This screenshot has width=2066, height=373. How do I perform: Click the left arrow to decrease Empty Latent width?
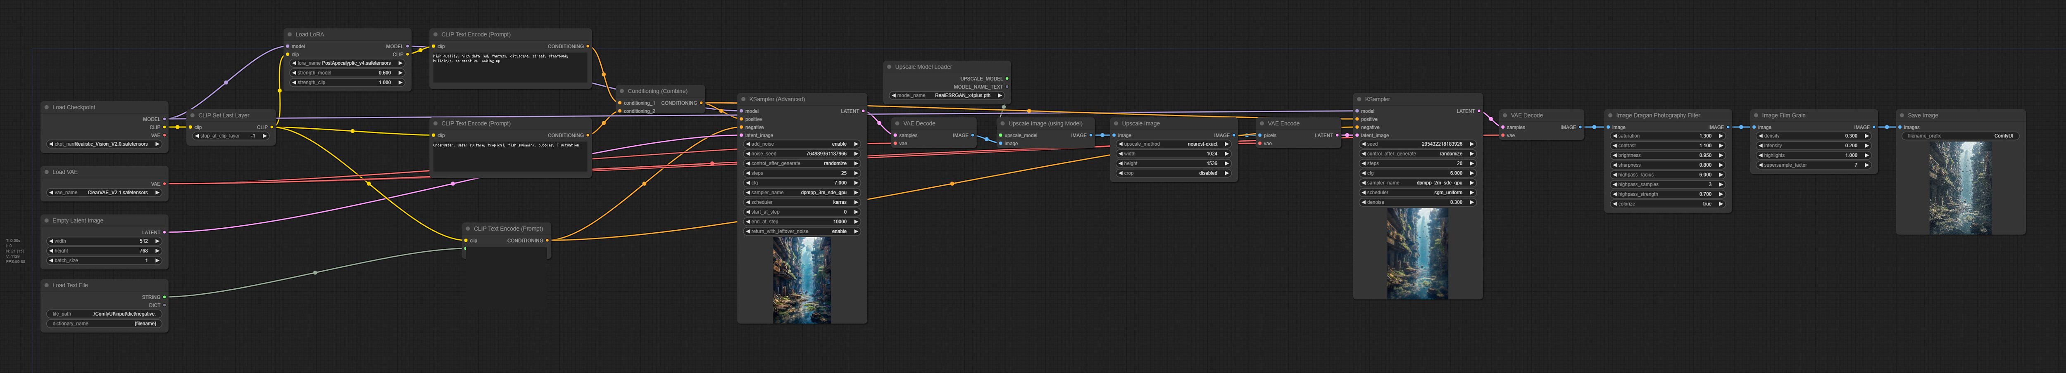50,241
